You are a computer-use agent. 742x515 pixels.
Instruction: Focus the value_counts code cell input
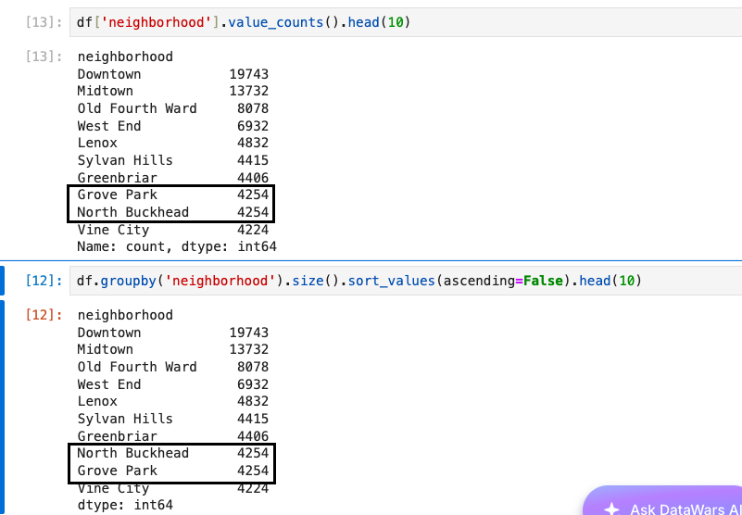pos(406,22)
